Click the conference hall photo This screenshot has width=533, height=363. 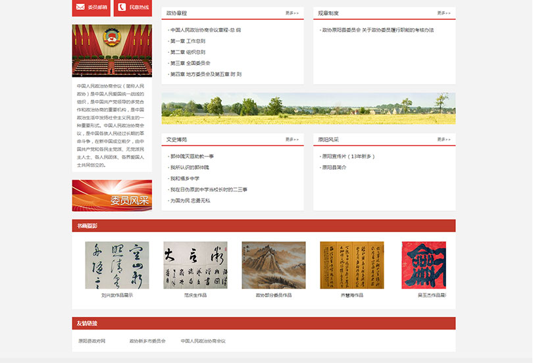[112, 51]
